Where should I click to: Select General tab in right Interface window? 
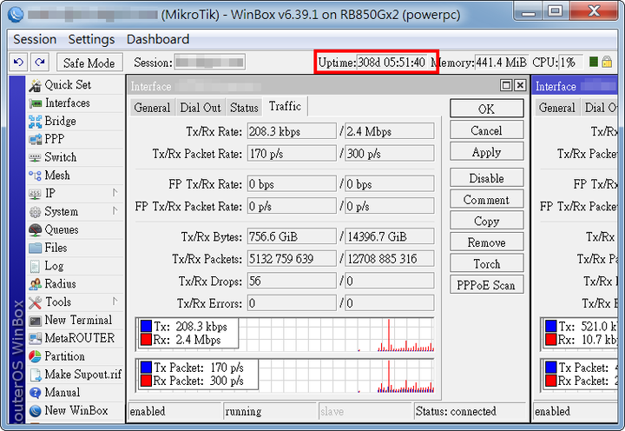[557, 108]
